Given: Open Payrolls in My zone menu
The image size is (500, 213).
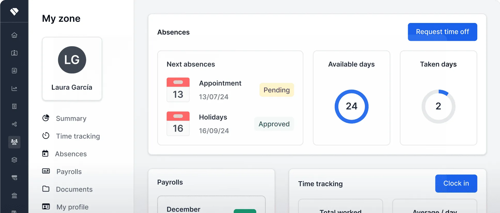Looking at the screenshot, I should [x=69, y=172].
